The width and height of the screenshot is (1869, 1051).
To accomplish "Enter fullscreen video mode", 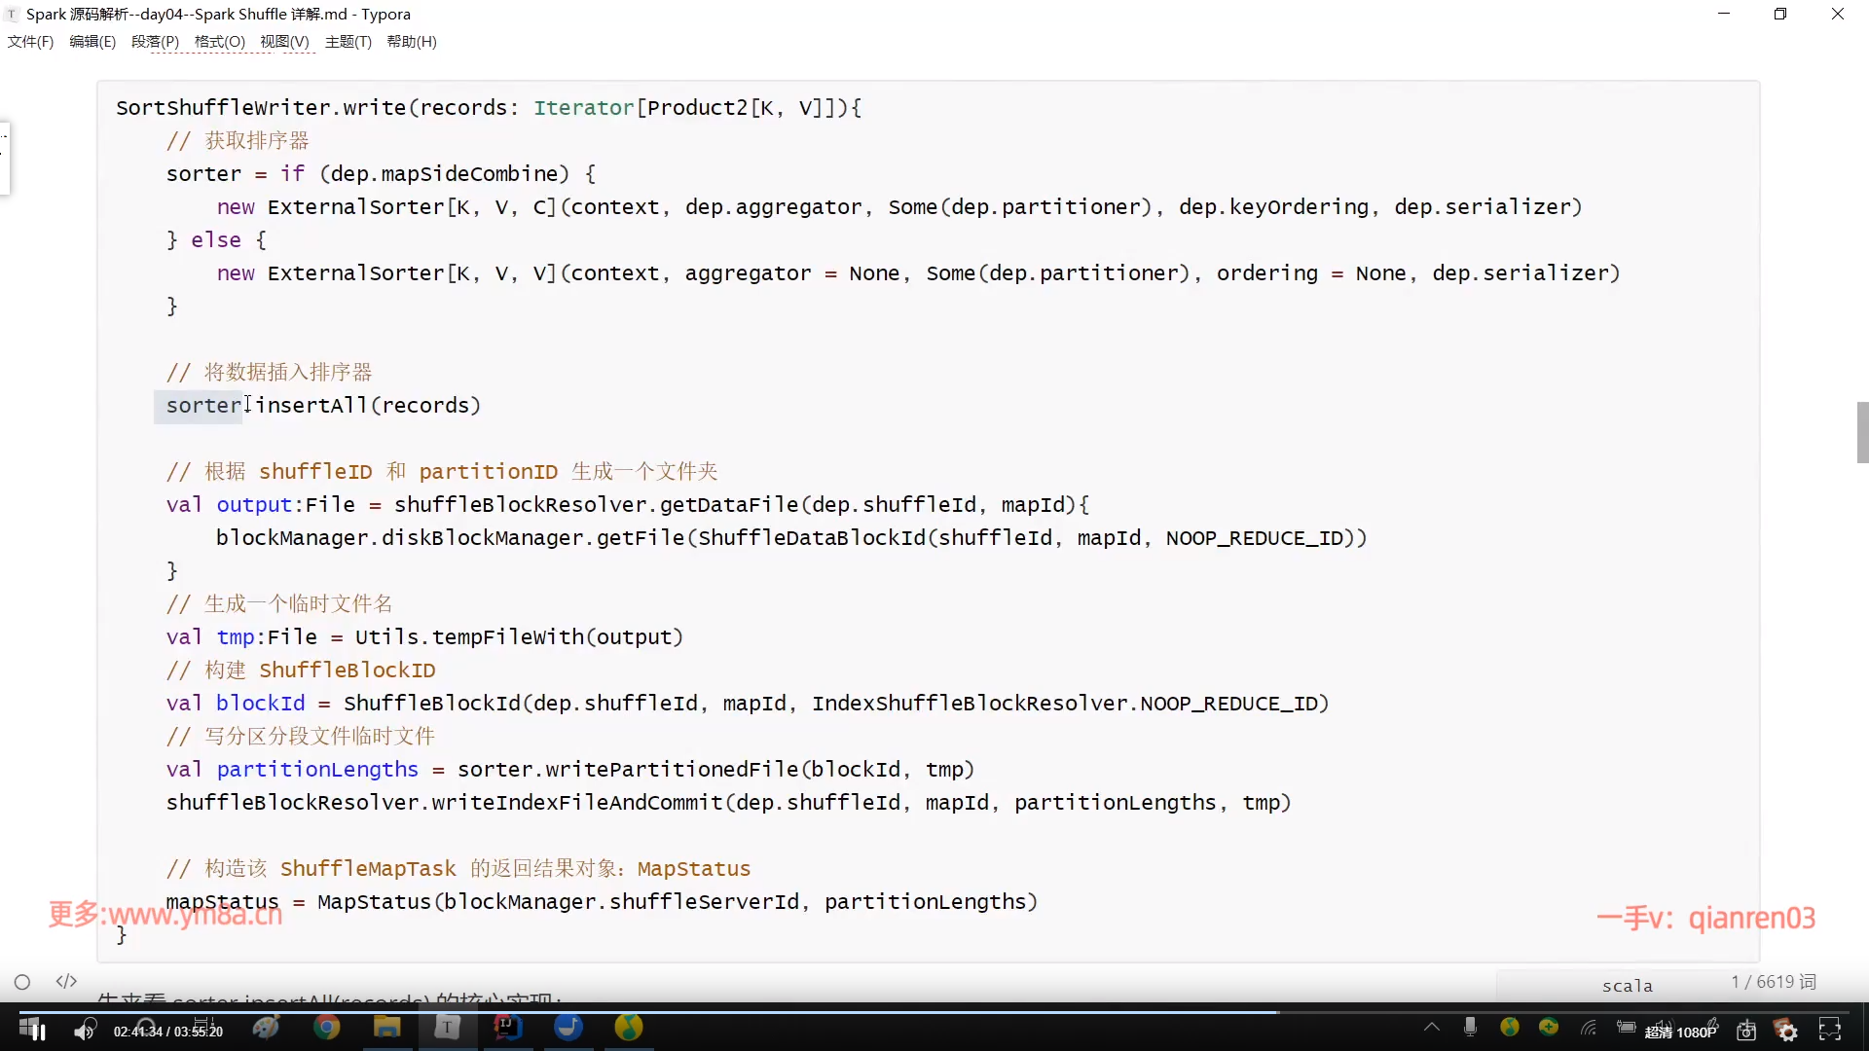I will point(1830,1030).
